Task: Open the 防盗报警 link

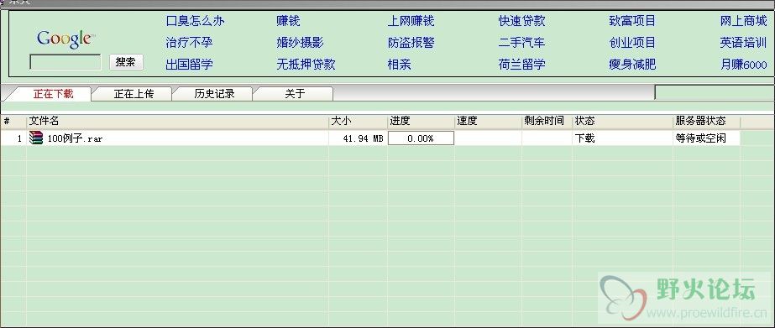Action: [x=411, y=43]
